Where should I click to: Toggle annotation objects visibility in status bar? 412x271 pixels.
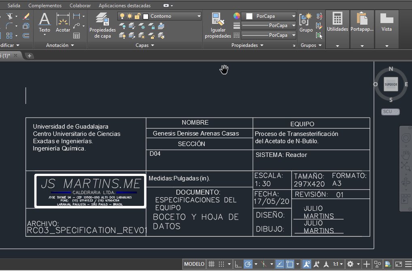(x=306, y=264)
